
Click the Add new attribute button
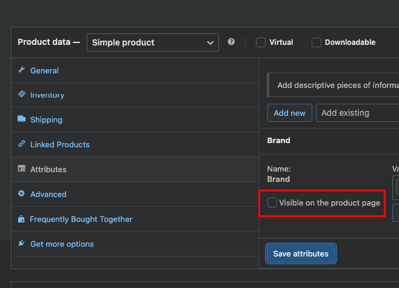[290, 113]
